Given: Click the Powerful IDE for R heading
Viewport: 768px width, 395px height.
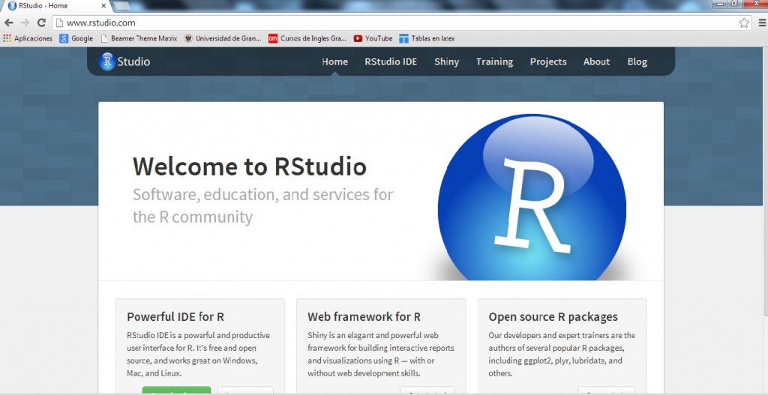Looking at the screenshot, I should click(175, 317).
